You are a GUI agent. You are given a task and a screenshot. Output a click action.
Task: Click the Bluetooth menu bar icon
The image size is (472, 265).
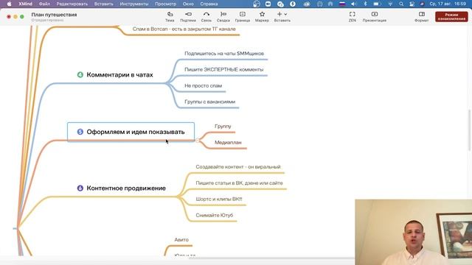365,4
